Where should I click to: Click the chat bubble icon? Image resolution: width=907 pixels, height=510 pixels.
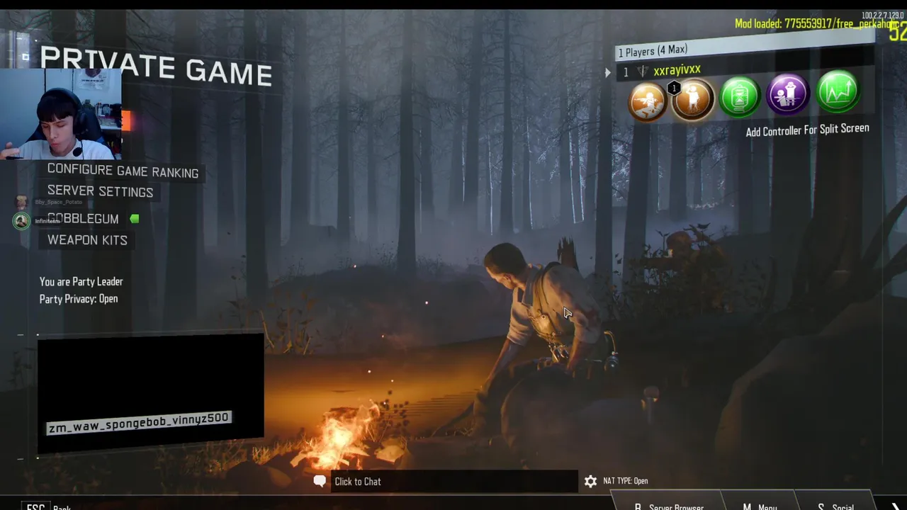pyautogui.click(x=320, y=481)
